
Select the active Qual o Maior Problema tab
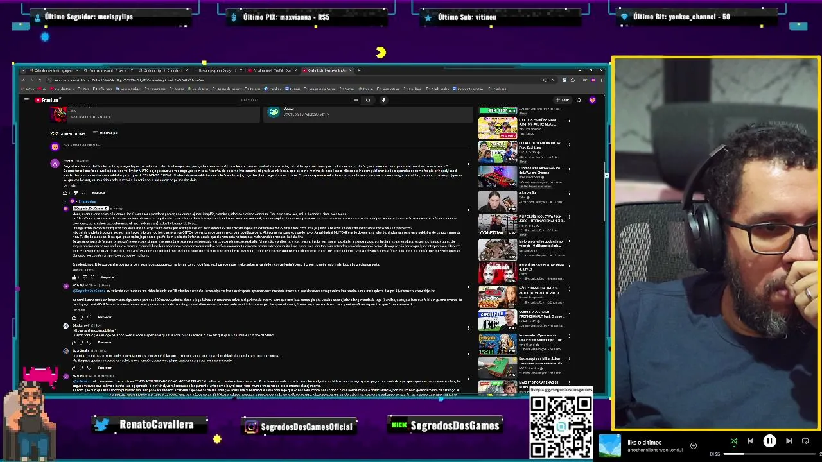click(x=328, y=70)
